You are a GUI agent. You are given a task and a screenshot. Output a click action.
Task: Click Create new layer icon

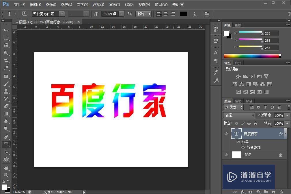pyautogui.click(x=274, y=192)
